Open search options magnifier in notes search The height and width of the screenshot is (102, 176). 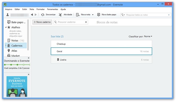[x=123, y=15]
